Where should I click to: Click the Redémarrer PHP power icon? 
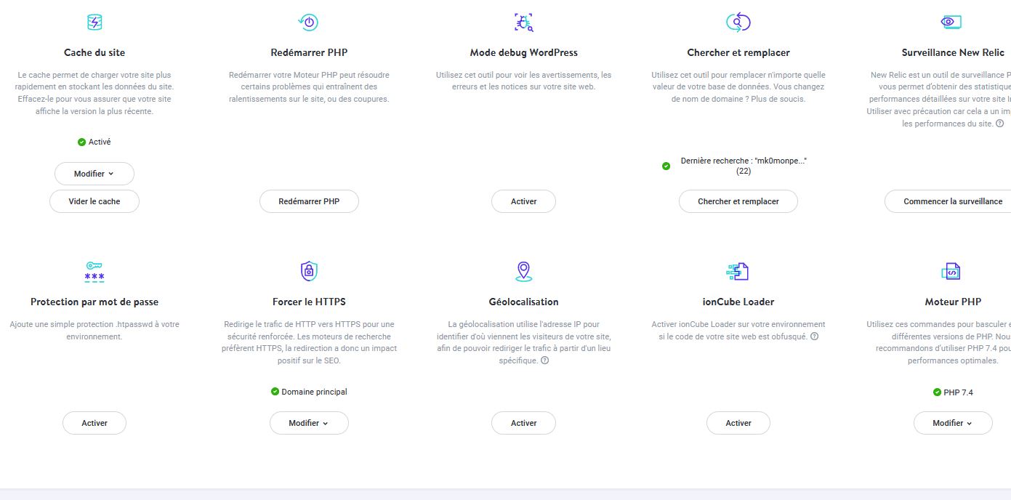pyautogui.click(x=309, y=22)
